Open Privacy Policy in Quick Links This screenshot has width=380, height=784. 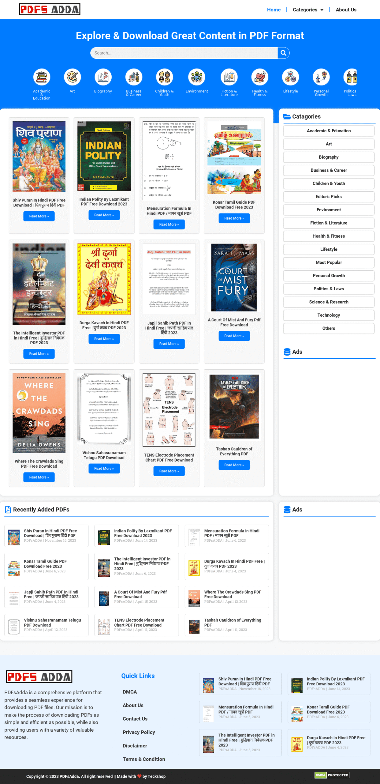point(139,732)
